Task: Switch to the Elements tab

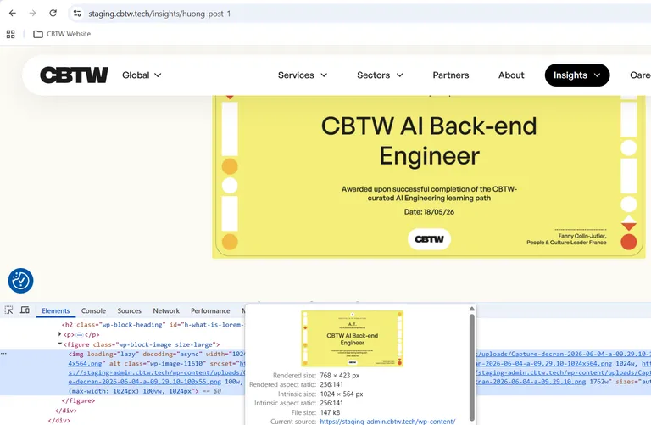Action: pos(56,310)
